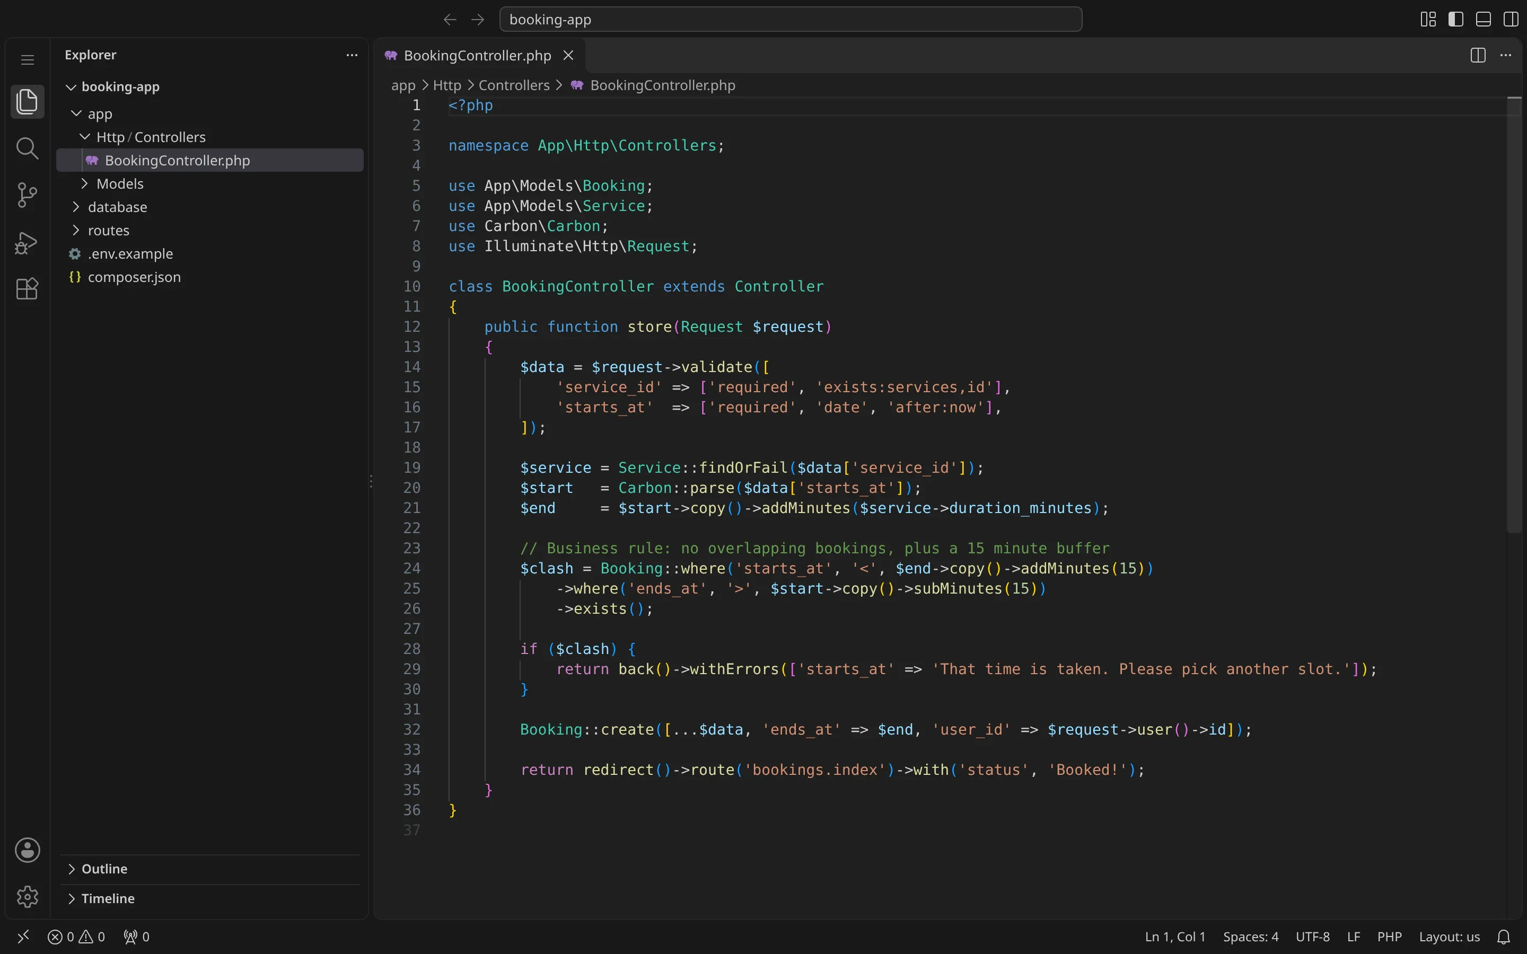The image size is (1527, 954).
Task: Click the Explorer panel title
Action: [x=90, y=55]
